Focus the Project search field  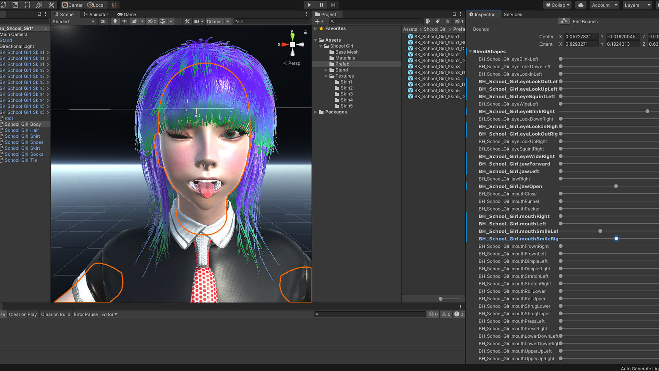(376, 21)
